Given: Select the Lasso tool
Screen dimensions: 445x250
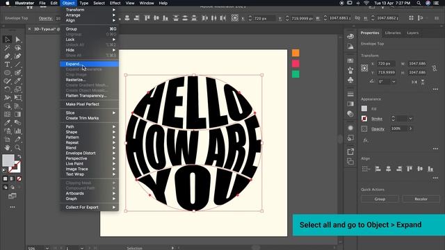Looking at the screenshot, I should coord(17,48).
